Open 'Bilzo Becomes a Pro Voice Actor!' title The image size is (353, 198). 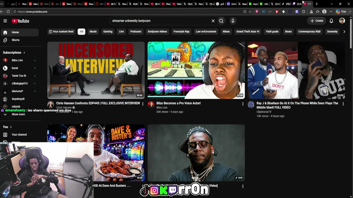click(178, 103)
